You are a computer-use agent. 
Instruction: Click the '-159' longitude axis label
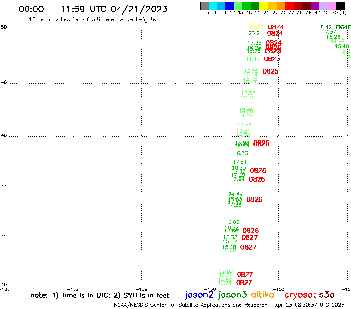141,290
